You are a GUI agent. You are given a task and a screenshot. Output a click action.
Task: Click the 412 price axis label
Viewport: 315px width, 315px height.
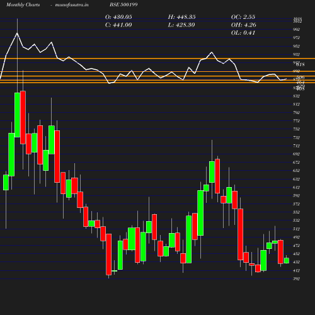pyautogui.click(x=296, y=270)
